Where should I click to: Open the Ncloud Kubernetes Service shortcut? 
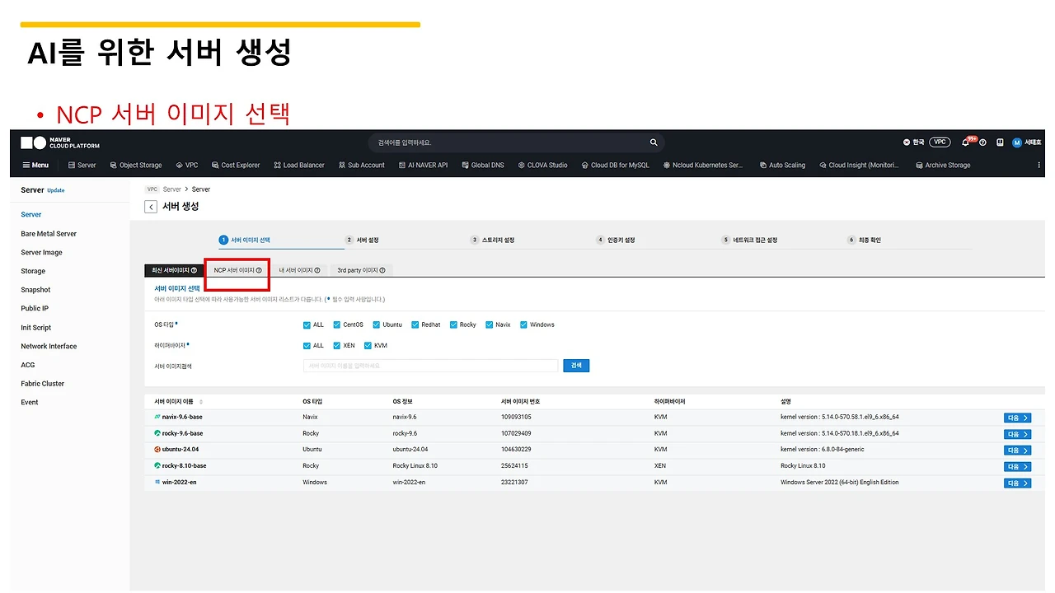tap(703, 165)
